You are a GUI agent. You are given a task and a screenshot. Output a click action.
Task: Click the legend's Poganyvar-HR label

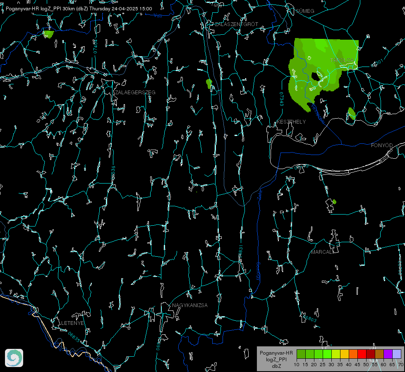(276, 353)
